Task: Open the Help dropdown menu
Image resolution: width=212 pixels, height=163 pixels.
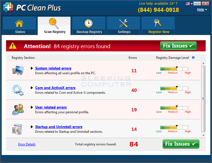Action: [202, 10]
